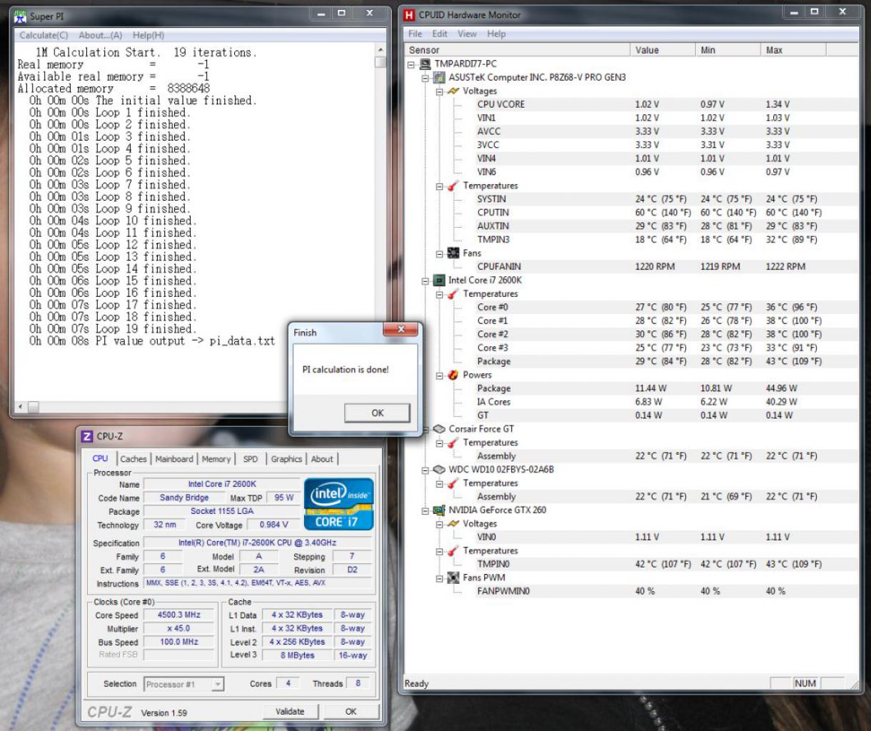The width and height of the screenshot is (871, 731).
Task: Collapse the NVIDIA GeForce GTX 260 node
Action: pyautogui.click(x=426, y=511)
